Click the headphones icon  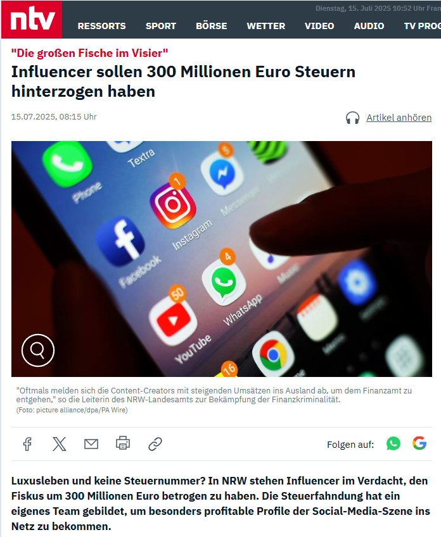click(352, 118)
